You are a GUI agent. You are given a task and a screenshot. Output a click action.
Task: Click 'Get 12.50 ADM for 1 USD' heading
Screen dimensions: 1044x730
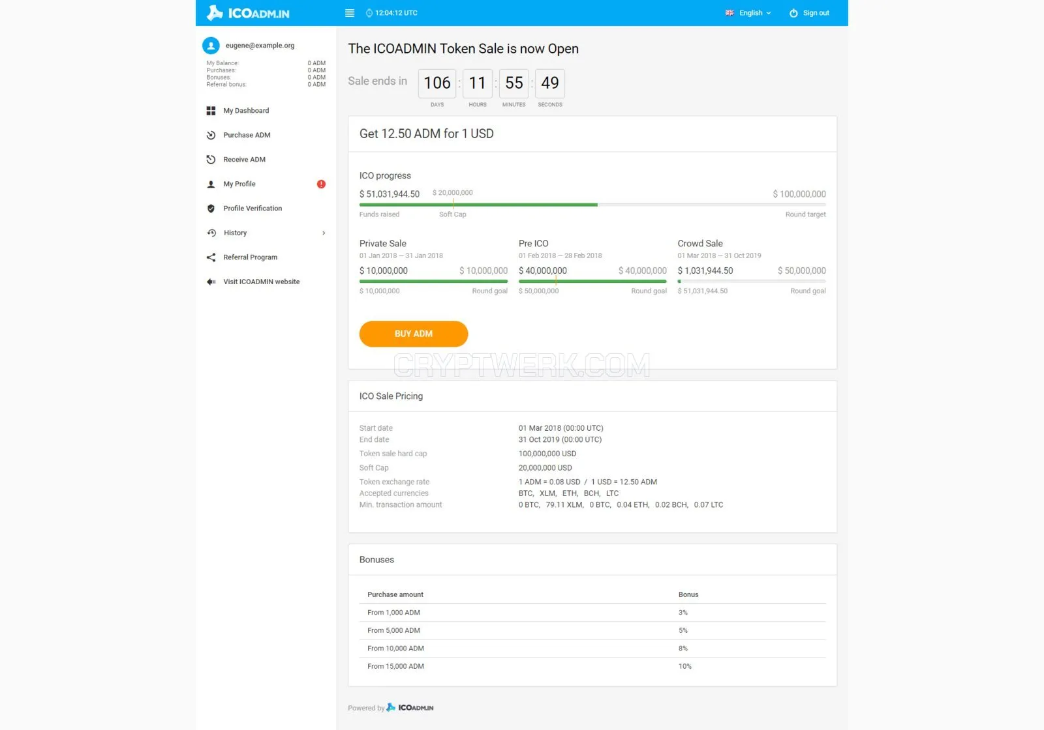tap(427, 134)
